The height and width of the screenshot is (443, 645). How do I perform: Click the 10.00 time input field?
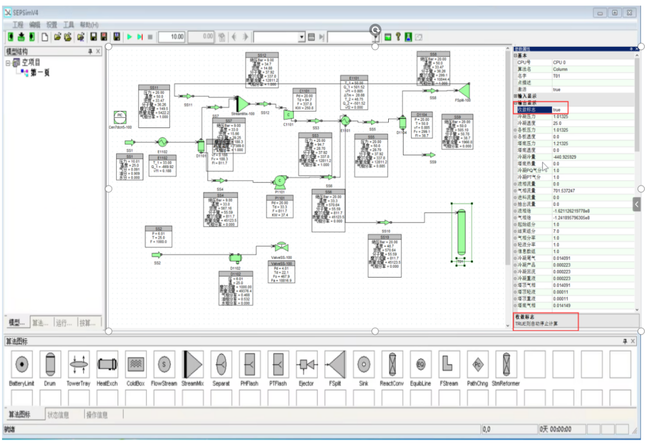coord(172,37)
